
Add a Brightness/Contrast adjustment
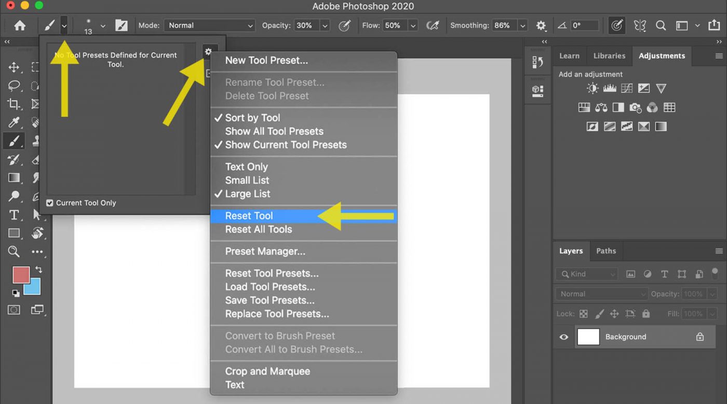[x=592, y=88]
